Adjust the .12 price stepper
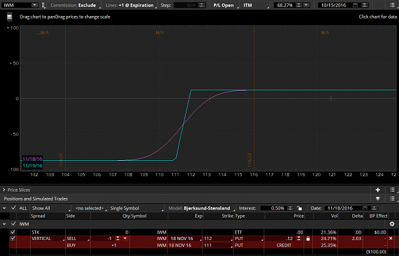 pos(299,238)
